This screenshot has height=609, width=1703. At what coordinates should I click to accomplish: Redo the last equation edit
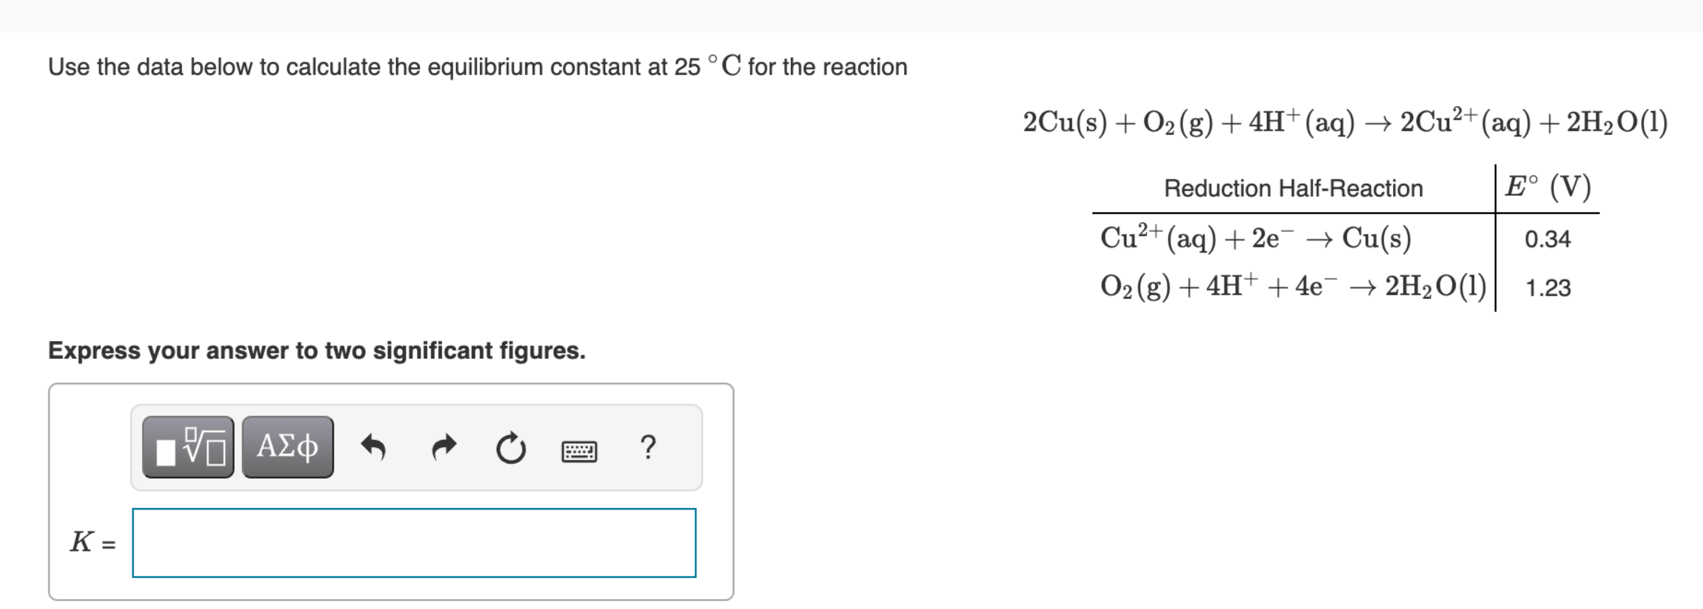(x=444, y=448)
